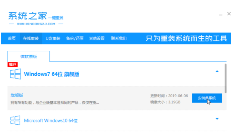
Task: Go to the U盘重装 menu item
Action: coord(53,38)
